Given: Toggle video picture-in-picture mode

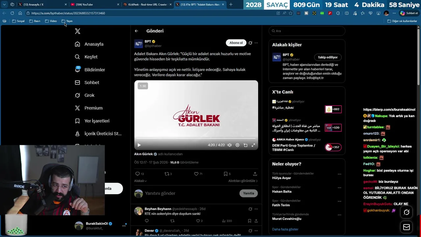Looking at the screenshot, I should 245,145.
